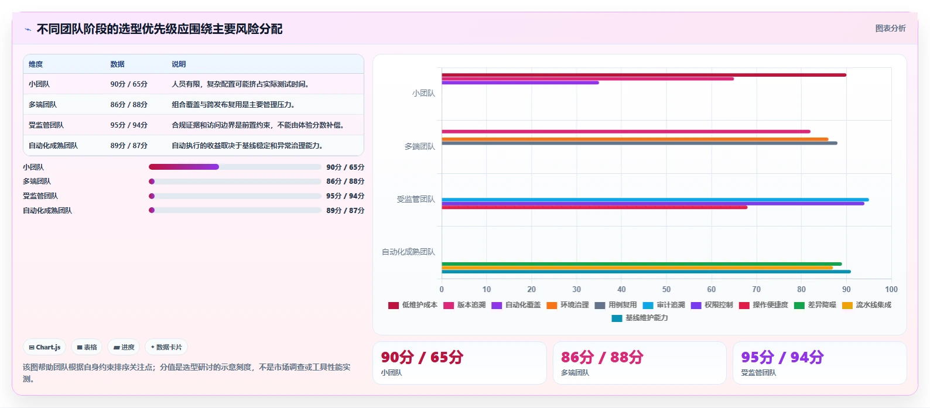Screen dimensions: 930x408
Task: Toggle the 差异降噪 legend entry
Action: [815, 305]
